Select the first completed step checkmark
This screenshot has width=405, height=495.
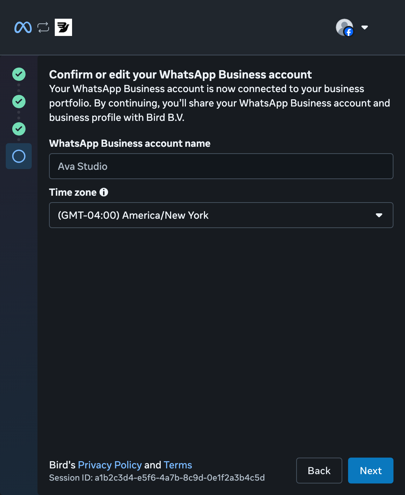(19, 74)
